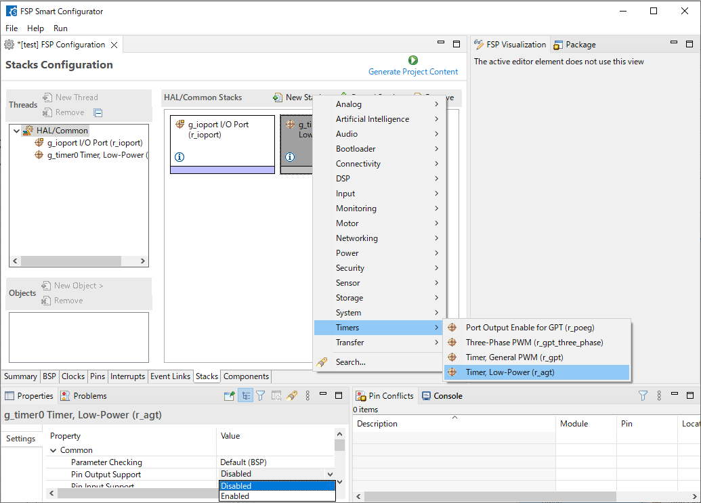
Task: Expand the Storage submenu
Action: click(378, 297)
